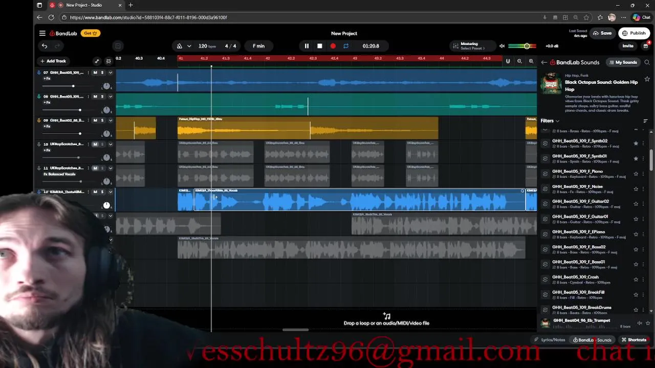Change the F min key
Viewport: 655px width, 368px height.
coord(258,46)
